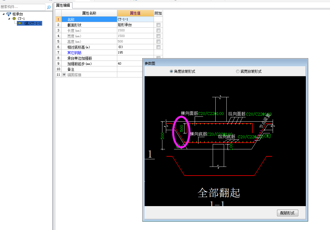
Task: Click the 其它钢筋 link label
Action: (74, 53)
